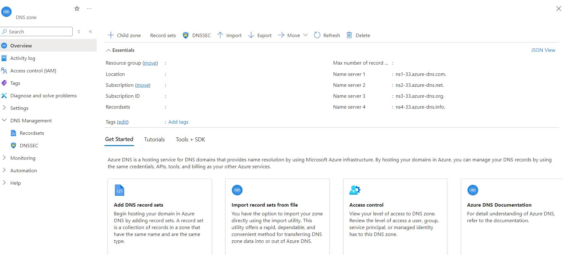The width and height of the screenshot is (563, 255).
Task: Click the sidebar Search field
Action: 37,32
